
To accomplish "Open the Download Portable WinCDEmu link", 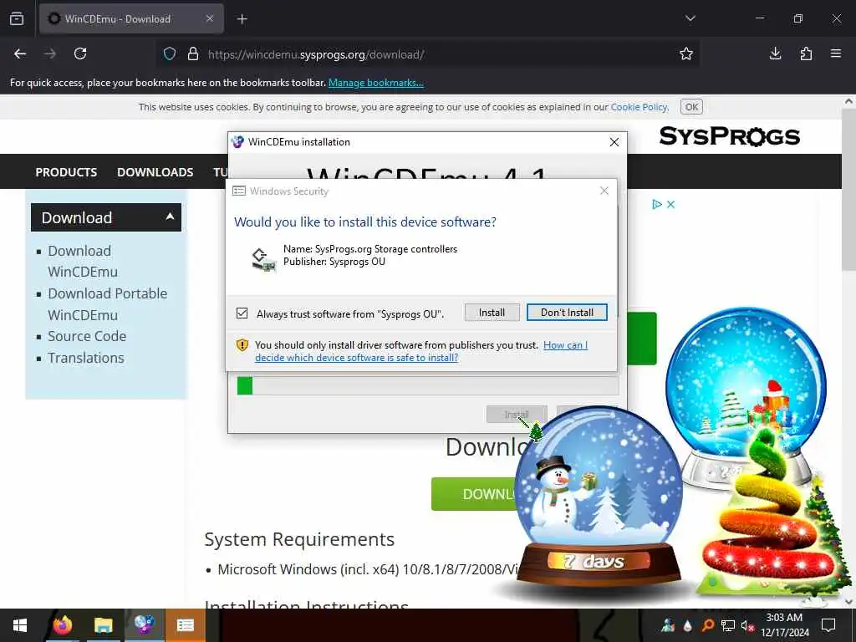I will tap(108, 304).
